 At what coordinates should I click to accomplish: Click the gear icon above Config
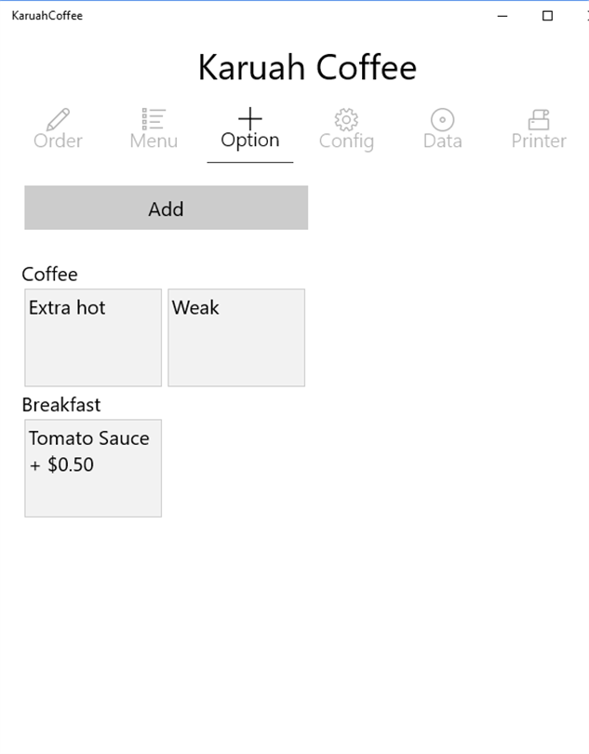coord(346,119)
